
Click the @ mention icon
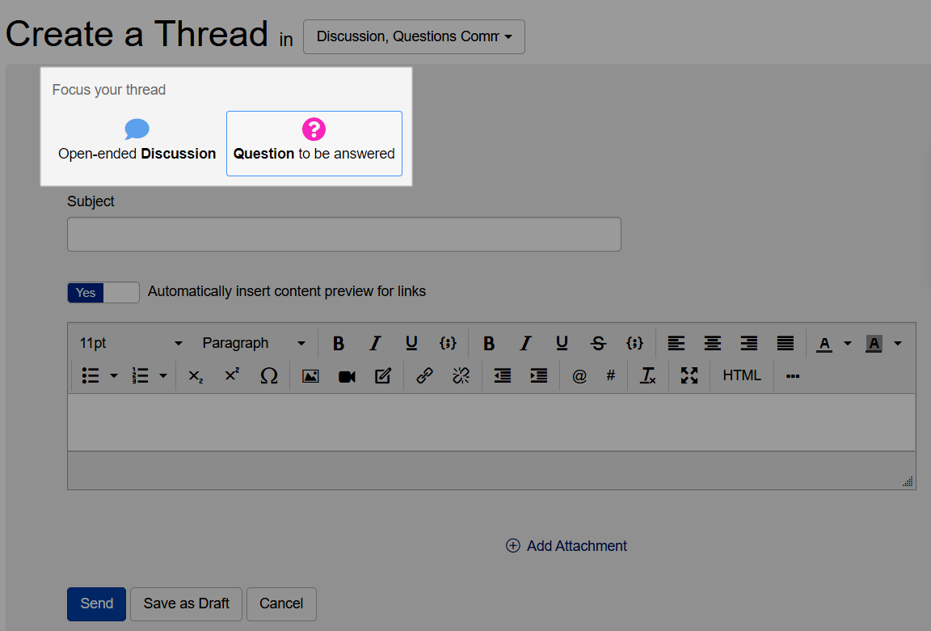[579, 375]
